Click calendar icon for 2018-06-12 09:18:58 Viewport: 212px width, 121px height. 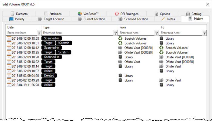(9, 38)
